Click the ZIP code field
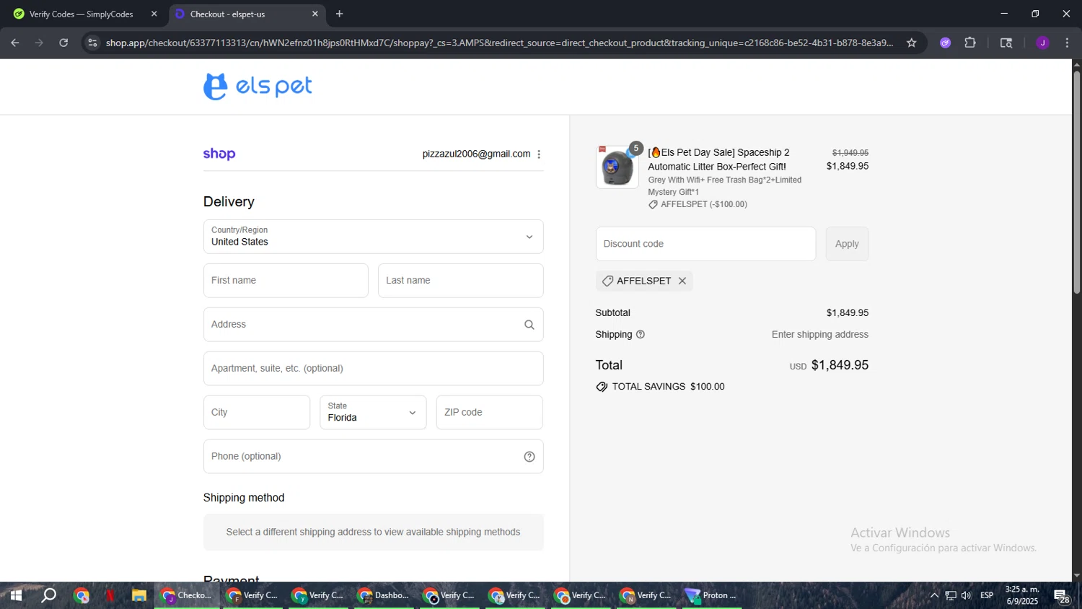1082x609 pixels. (x=489, y=412)
